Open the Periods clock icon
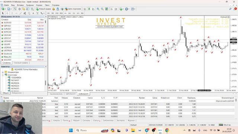Viewport: 238px width, 134px height. [x=126, y=9]
